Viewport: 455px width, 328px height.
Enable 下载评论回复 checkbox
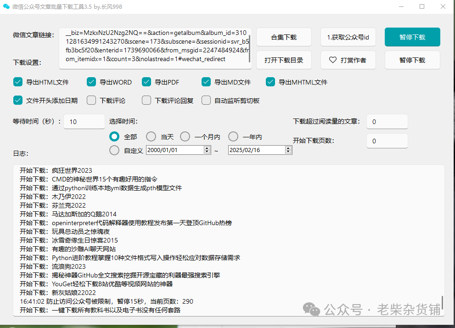[x=146, y=101]
